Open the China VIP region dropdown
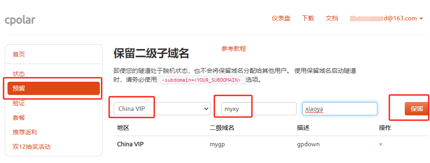 (x=162, y=109)
